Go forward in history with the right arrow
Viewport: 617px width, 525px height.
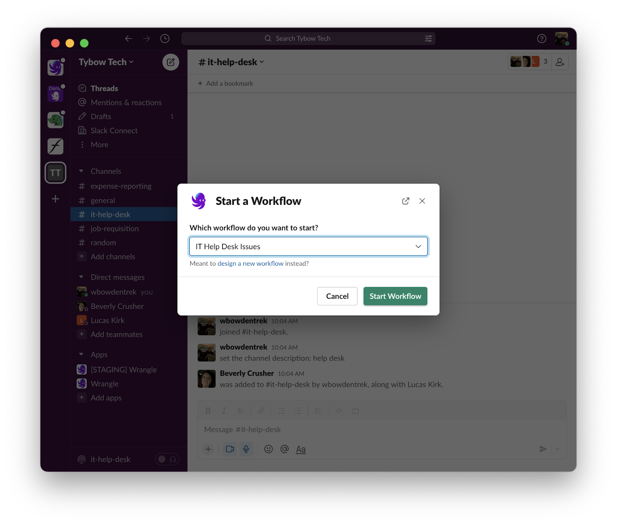(x=147, y=39)
